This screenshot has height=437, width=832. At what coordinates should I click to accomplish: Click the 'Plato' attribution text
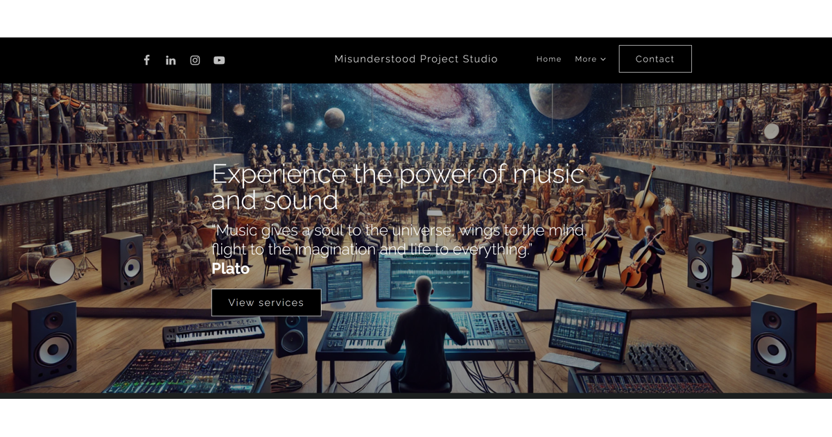(230, 268)
